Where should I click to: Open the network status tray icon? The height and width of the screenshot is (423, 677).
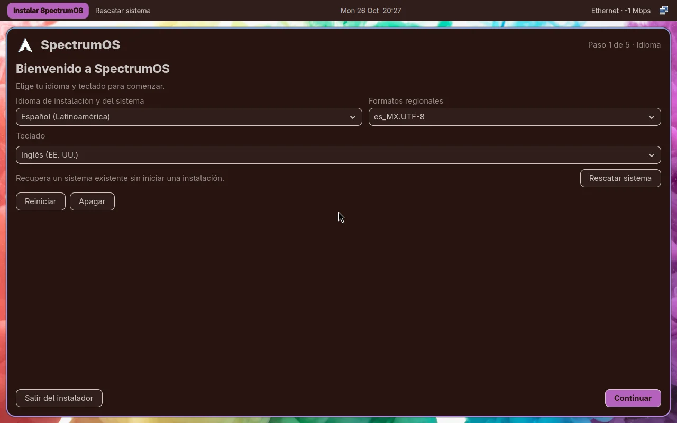(664, 11)
